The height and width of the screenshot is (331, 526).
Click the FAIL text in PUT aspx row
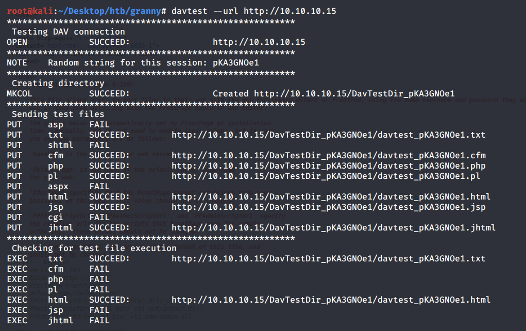(x=99, y=187)
